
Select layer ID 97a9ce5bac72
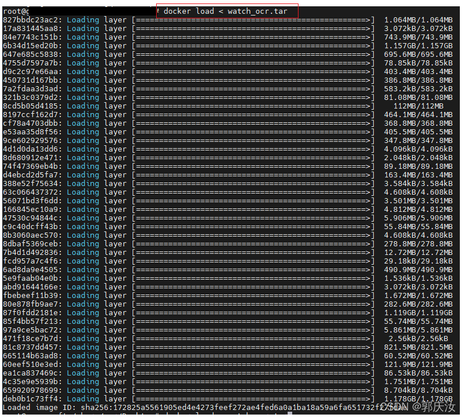tap(30, 330)
